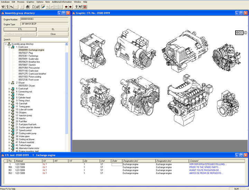The height and width of the screenshot is (190, 249).
Task: Click the ETL button
Action: [x=20, y=29]
